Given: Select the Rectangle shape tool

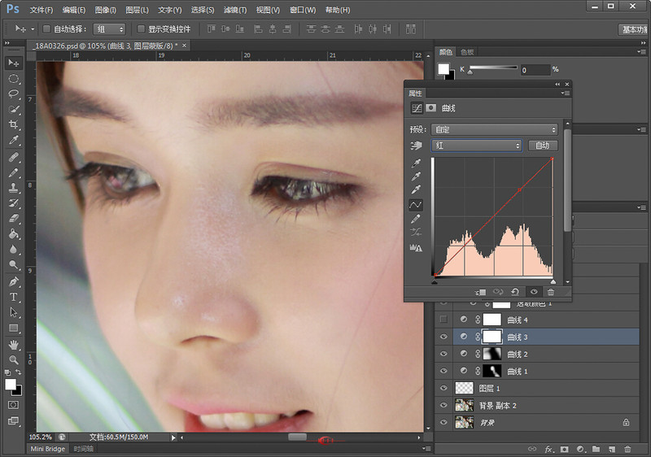Looking at the screenshot, I should (13, 328).
